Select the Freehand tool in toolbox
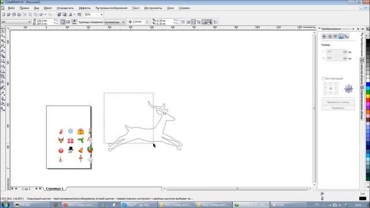Viewport: 370px width, 208px height. (x=2, y=51)
